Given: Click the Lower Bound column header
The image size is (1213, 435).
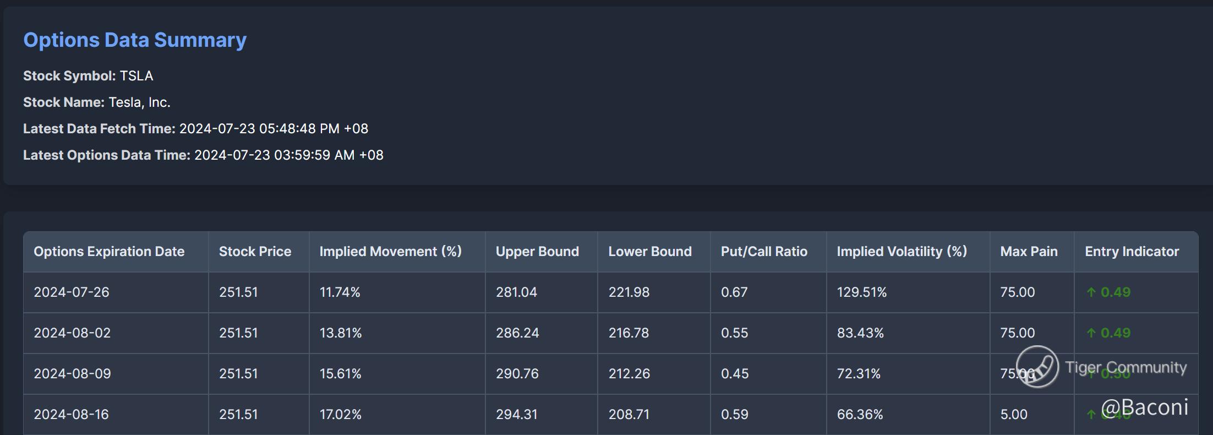Looking at the screenshot, I should click(x=649, y=252).
